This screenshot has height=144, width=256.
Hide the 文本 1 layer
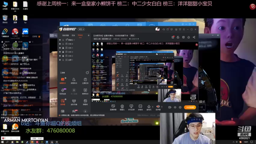click(60, 48)
